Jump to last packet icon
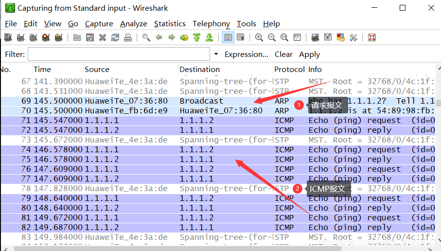This screenshot has width=441, height=251. coord(210,37)
